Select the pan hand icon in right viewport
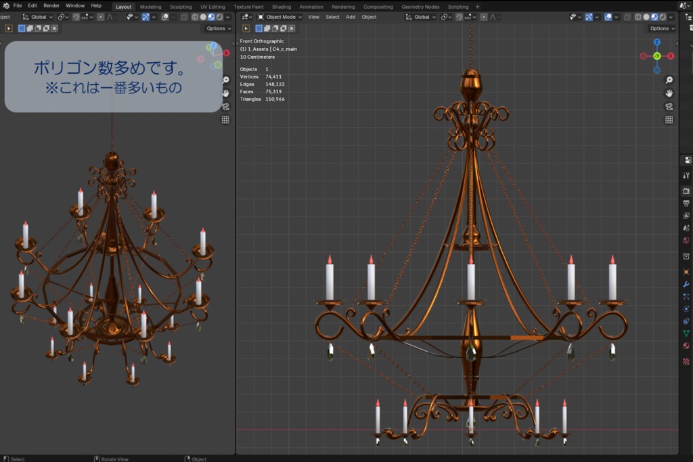Viewport: 693px width, 462px height. tap(669, 93)
